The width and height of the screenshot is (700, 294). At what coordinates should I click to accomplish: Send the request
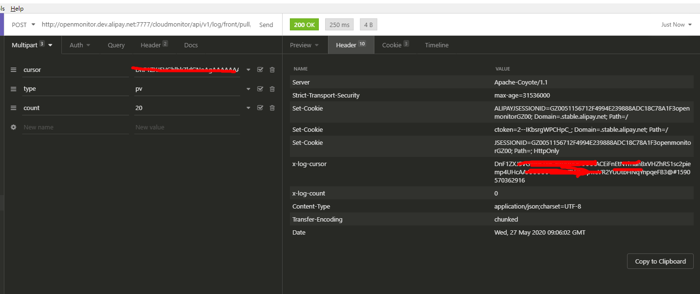click(266, 25)
